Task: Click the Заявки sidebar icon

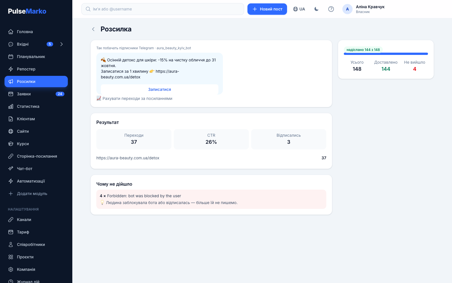Action: [11, 94]
